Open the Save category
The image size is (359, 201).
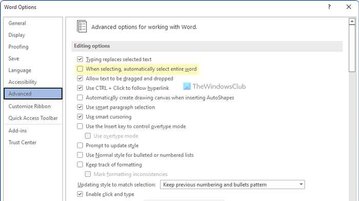14,58
